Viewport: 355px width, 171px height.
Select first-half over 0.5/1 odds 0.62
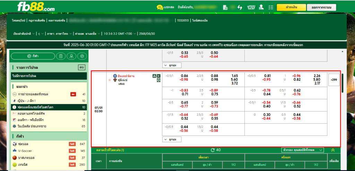click(297, 91)
